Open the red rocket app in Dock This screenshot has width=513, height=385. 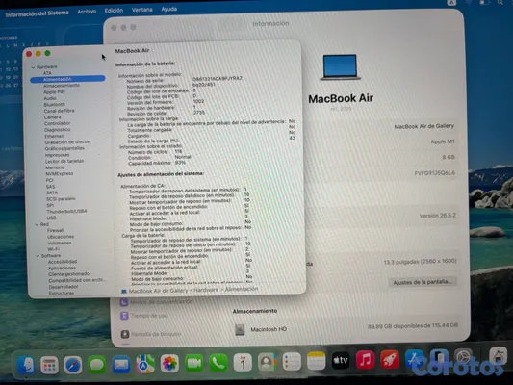[x=390, y=359]
